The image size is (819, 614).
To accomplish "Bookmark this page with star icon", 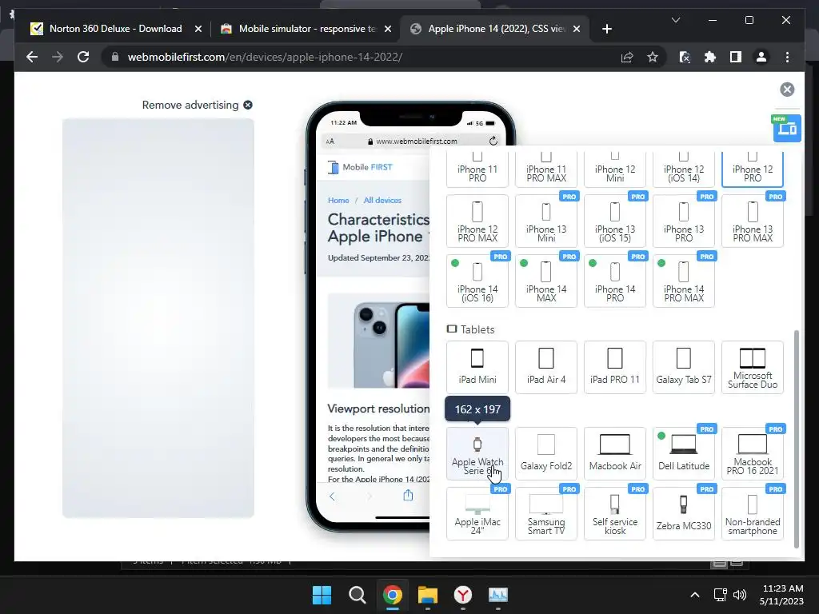I will coord(653,57).
